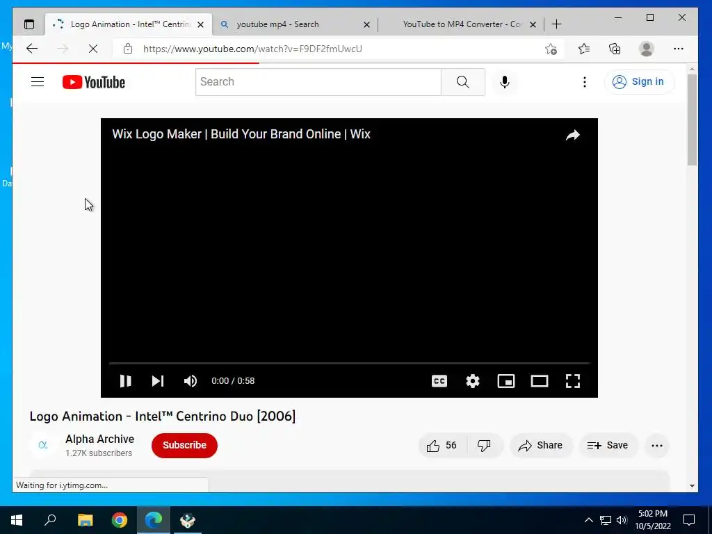This screenshot has height=534, width=712.
Task: Mute the video volume
Action: 191,381
